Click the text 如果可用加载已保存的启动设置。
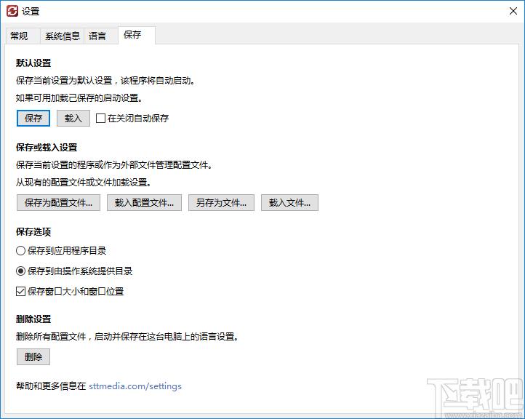 [79, 98]
